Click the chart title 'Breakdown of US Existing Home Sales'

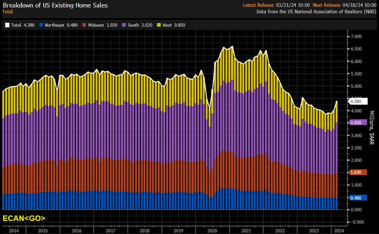[55, 5]
